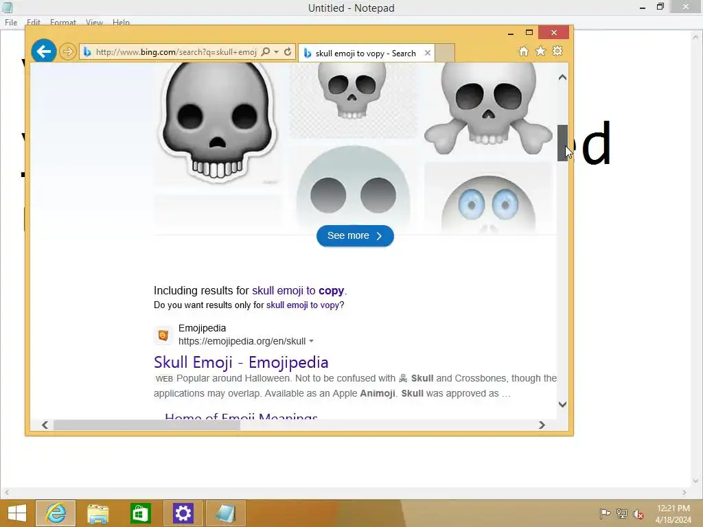Expand the emojipedia.org URL dropdown arrow
This screenshot has height=527, width=703.
pos(311,341)
